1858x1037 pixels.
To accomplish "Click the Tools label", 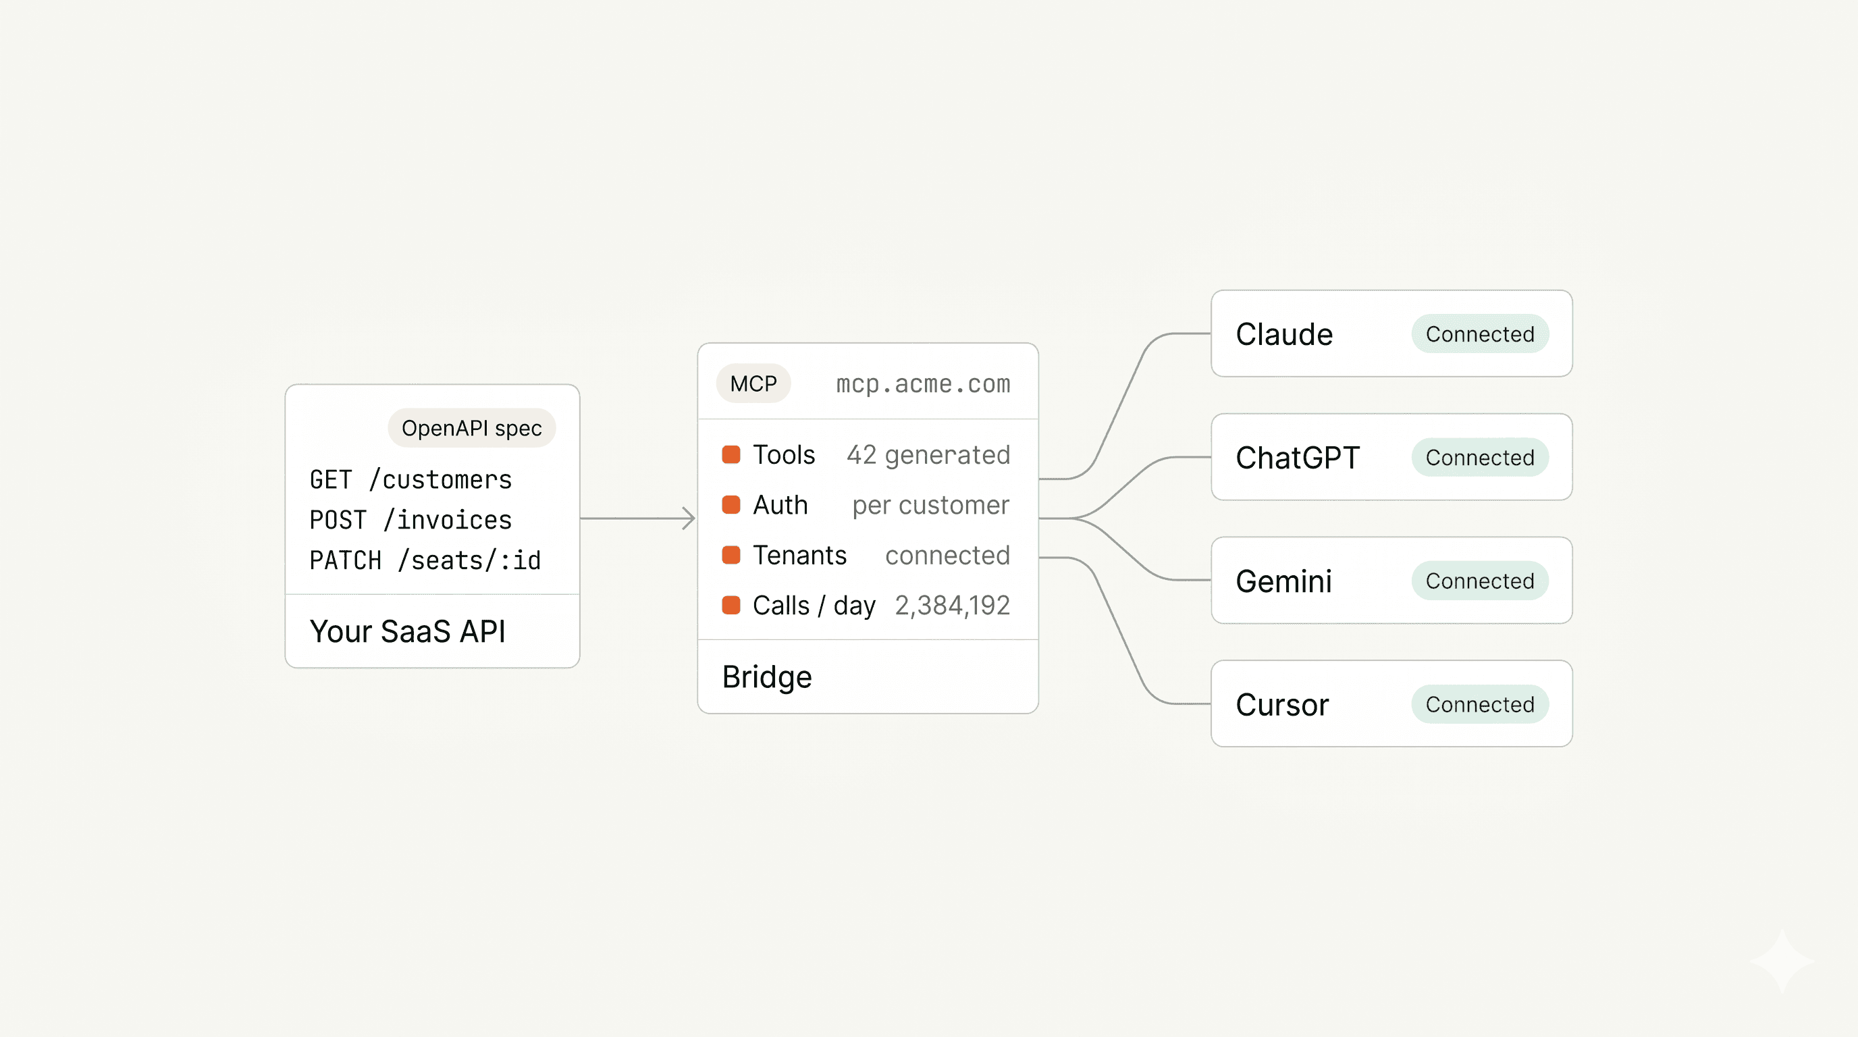I will pos(784,454).
